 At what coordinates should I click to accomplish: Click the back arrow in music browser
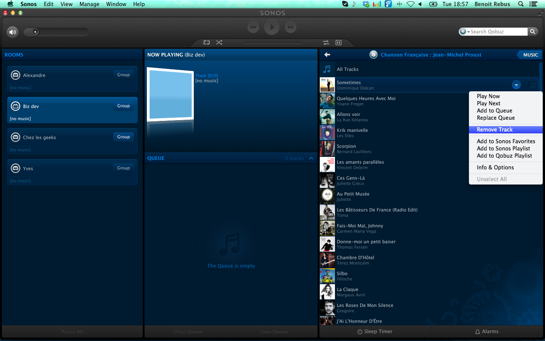click(327, 55)
